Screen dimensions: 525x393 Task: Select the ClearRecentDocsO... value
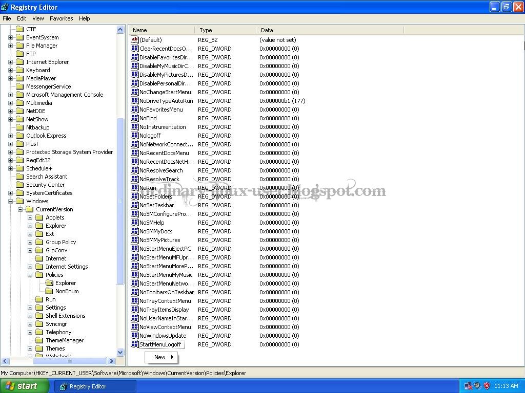pos(166,49)
